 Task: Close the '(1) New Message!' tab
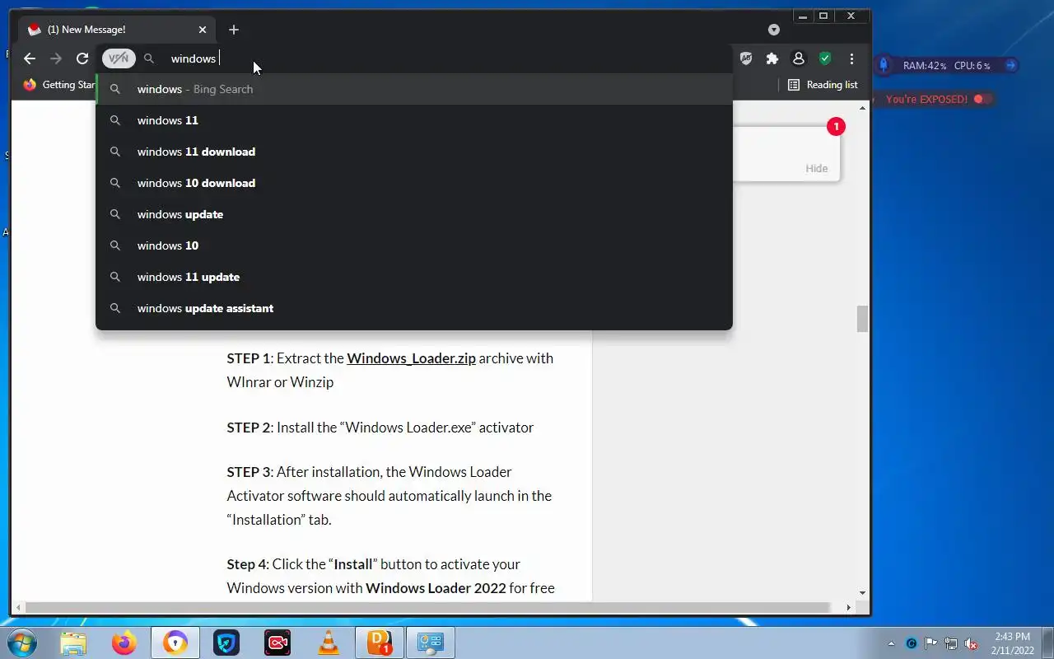tap(203, 30)
